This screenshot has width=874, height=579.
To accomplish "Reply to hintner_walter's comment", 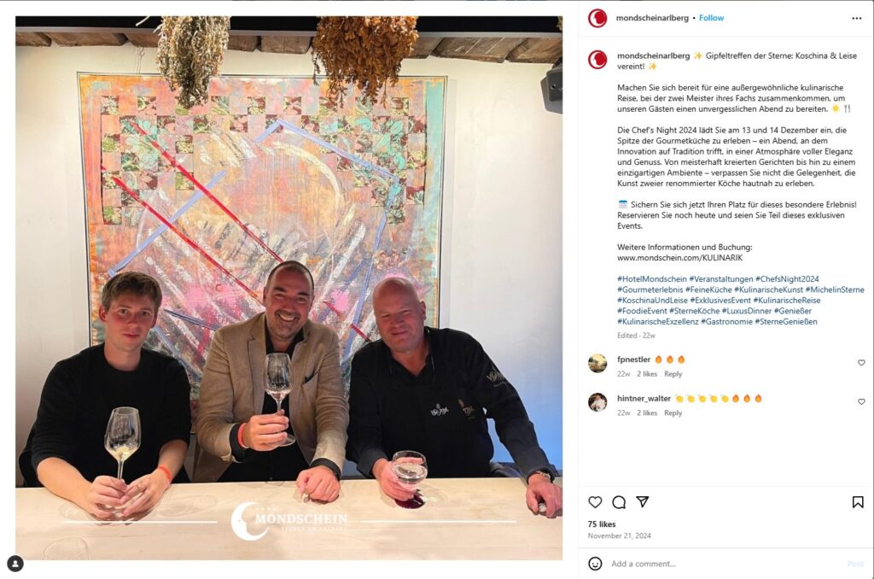I will tap(673, 412).
